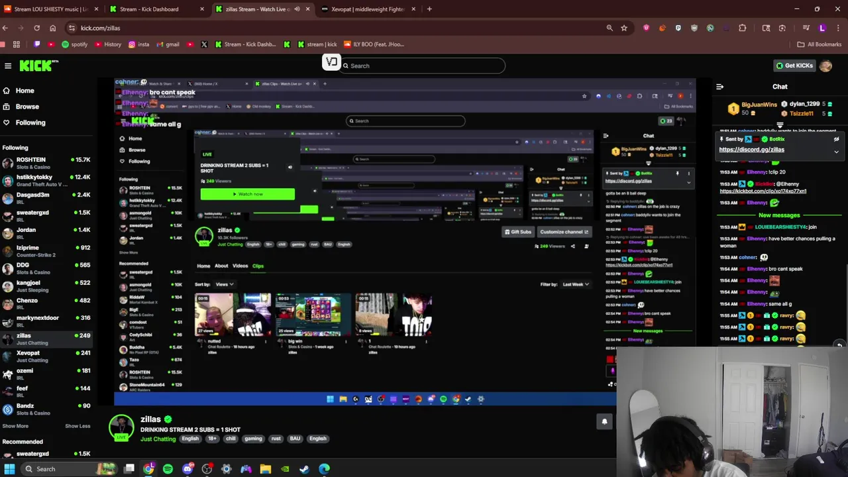Open the browser extensions menu
The image size is (848, 477).
(742, 28)
